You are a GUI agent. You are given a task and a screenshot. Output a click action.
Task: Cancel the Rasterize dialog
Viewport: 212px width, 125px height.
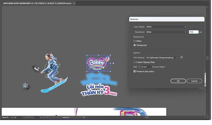[x=194, y=81]
